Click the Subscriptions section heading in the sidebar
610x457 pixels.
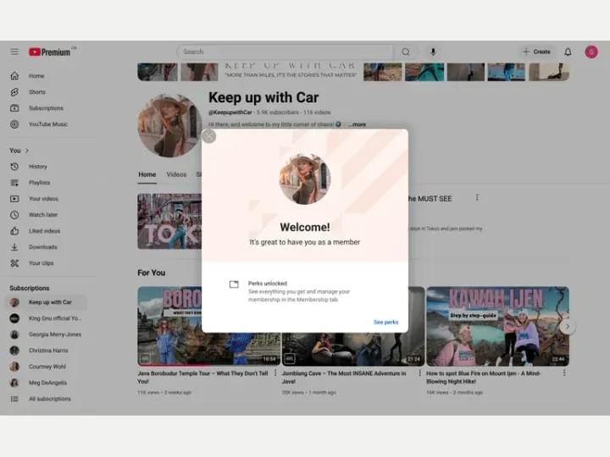coord(30,288)
